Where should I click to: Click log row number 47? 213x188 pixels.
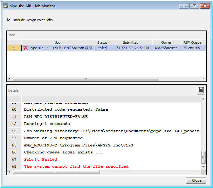coord(14,159)
